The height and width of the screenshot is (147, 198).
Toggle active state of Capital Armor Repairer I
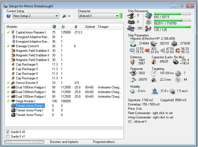[x=8, y=32]
